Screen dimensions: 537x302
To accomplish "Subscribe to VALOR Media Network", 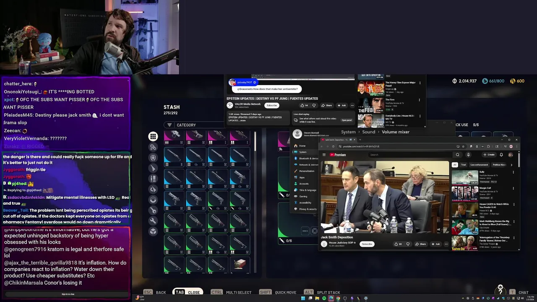I will (x=272, y=105).
